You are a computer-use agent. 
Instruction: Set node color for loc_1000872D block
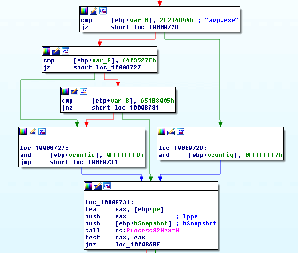tap(162, 132)
